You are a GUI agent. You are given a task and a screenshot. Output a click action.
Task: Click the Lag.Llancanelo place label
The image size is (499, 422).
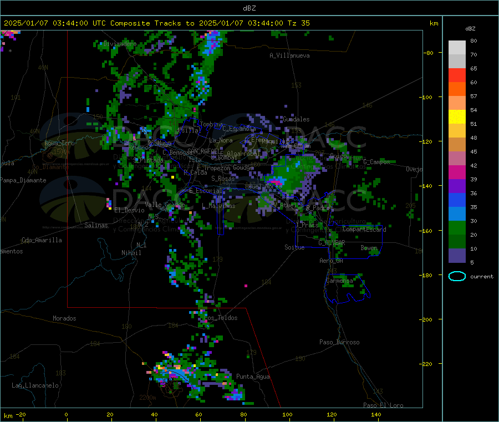coord(35,385)
